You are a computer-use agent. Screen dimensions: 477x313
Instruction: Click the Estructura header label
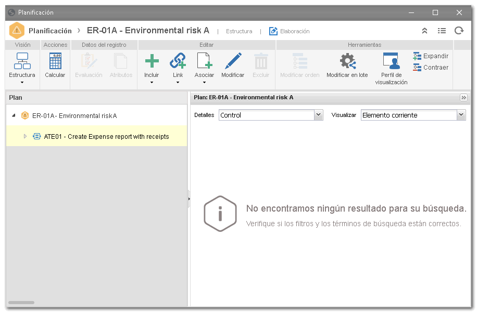[239, 31]
